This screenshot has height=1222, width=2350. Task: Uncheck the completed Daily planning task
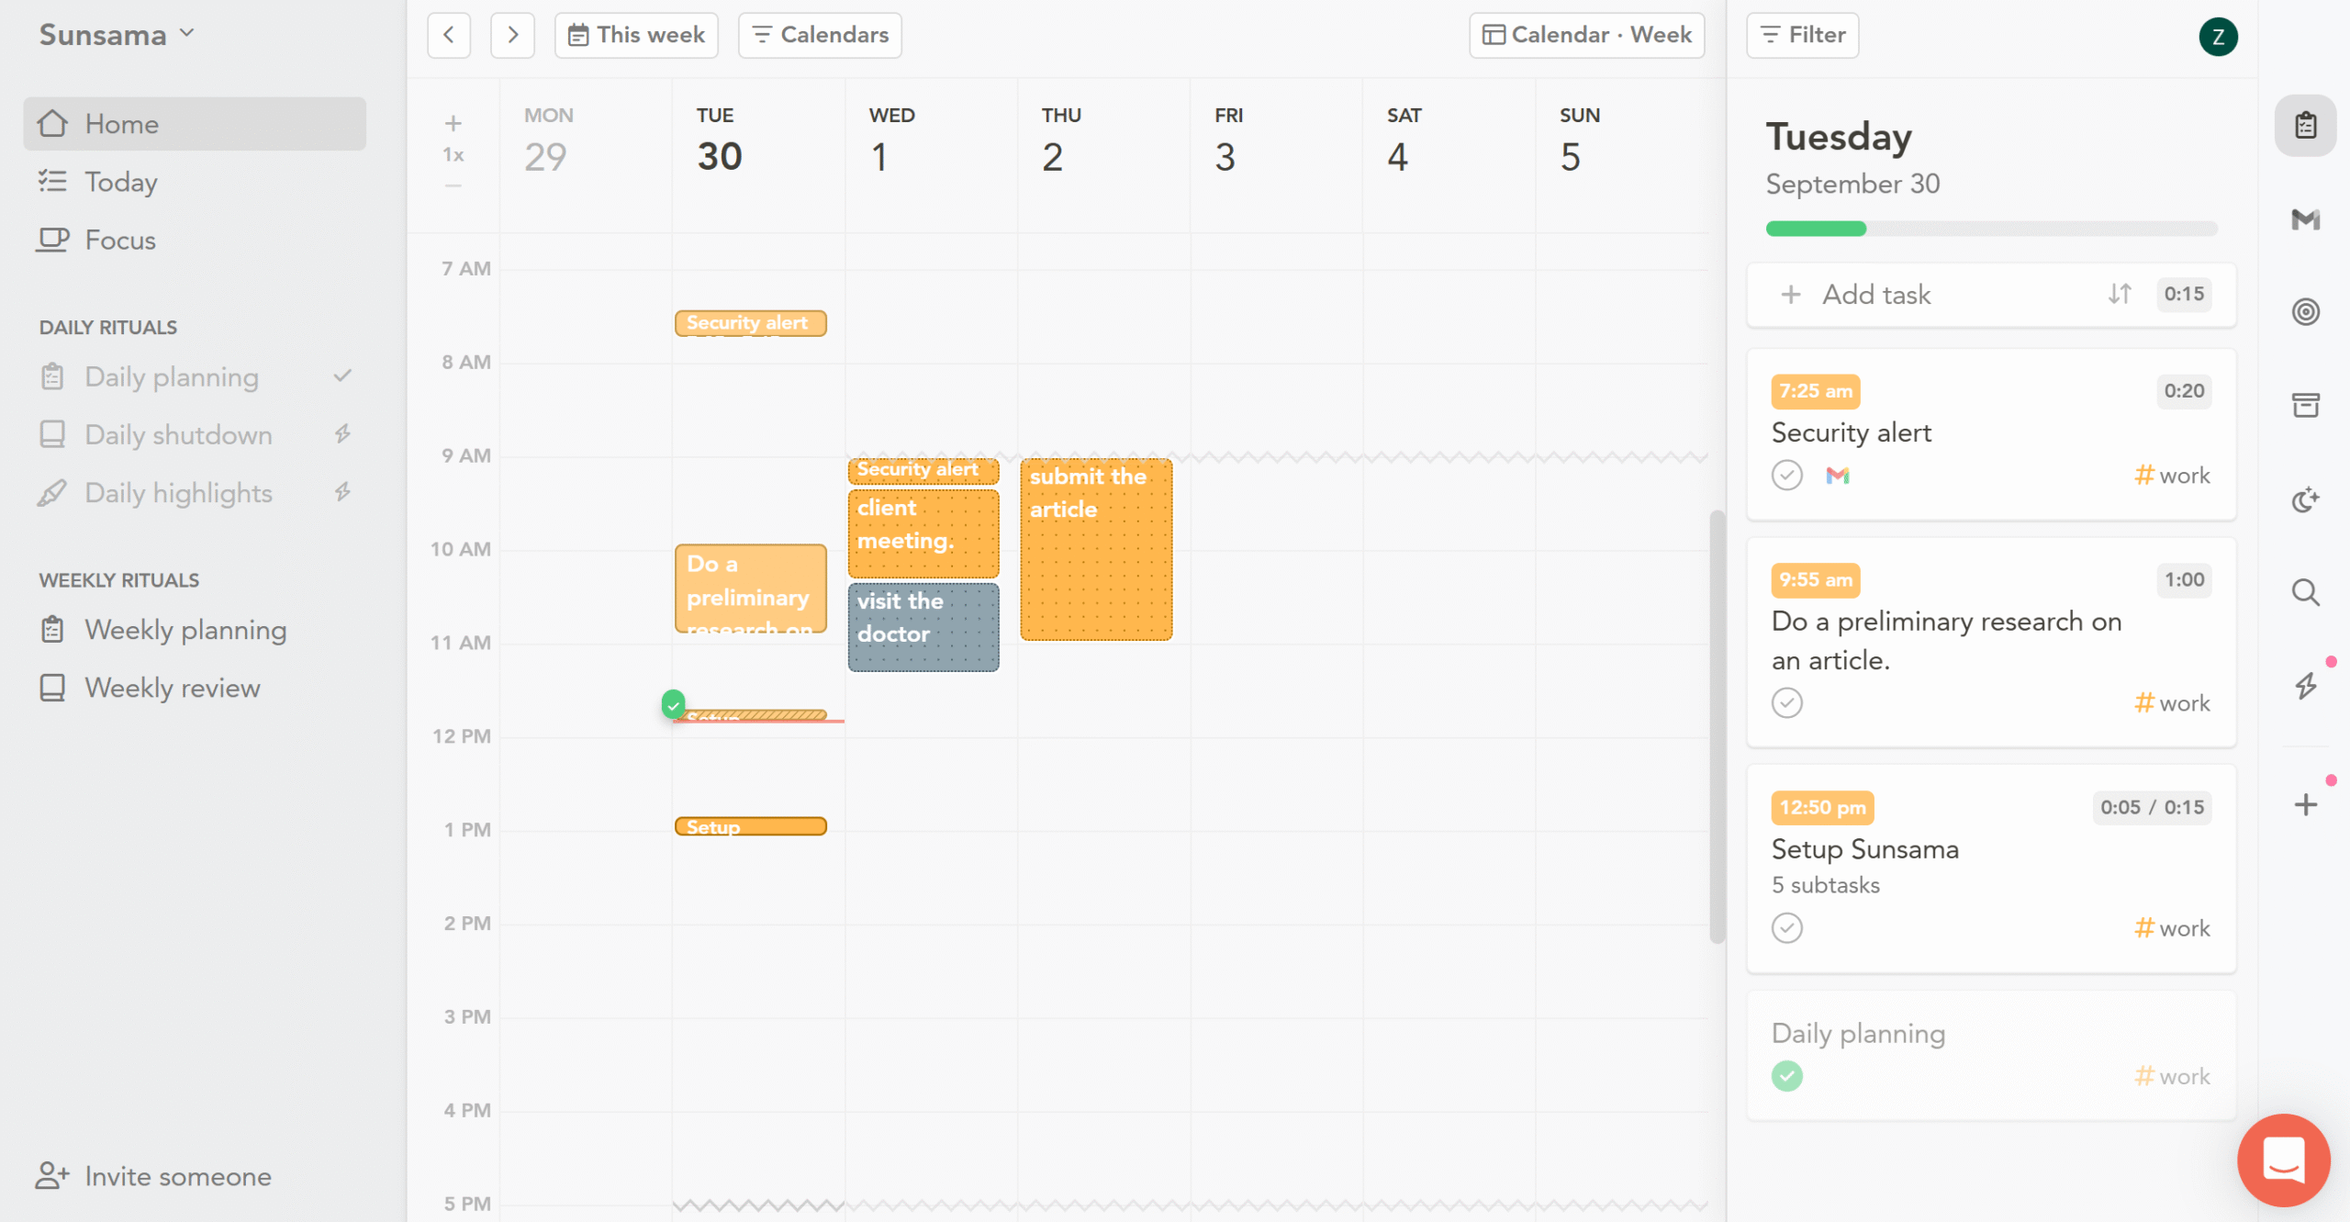pos(1786,1076)
